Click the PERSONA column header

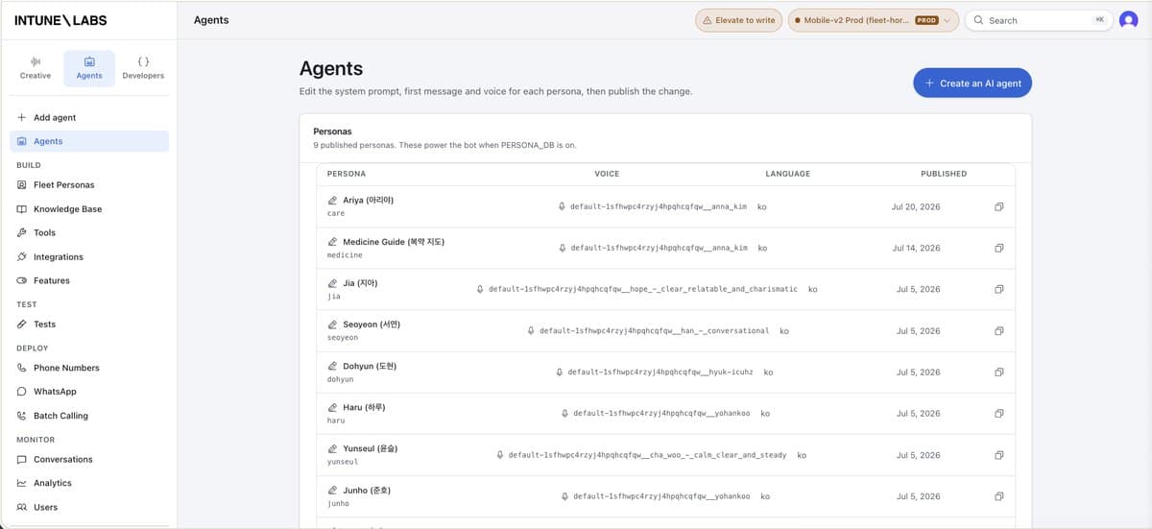click(347, 174)
